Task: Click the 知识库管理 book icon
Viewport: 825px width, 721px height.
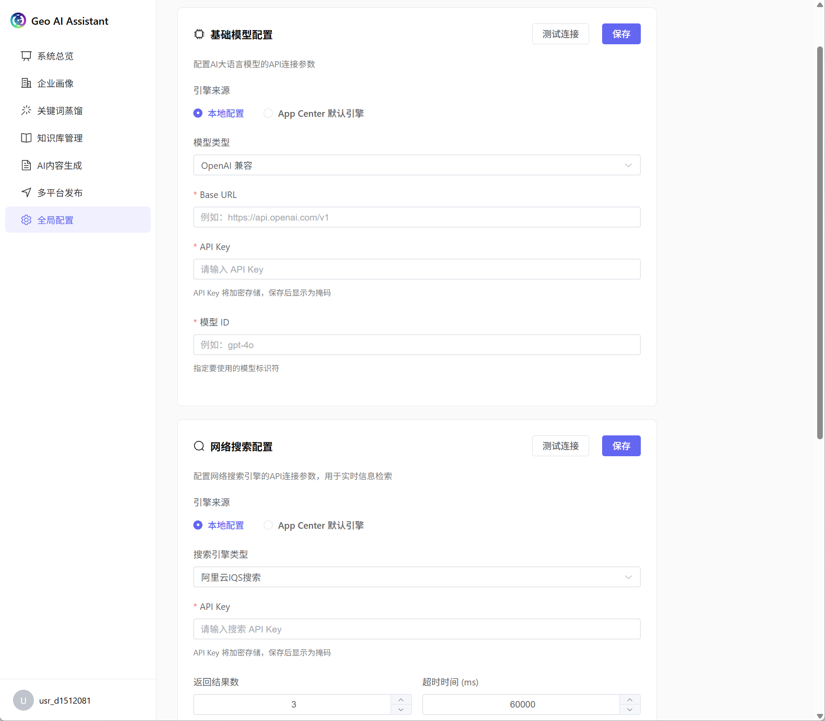Action: 26,138
